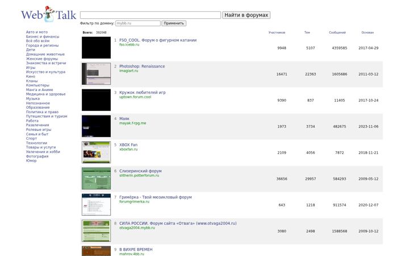The height and width of the screenshot is (256, 409).
Task: Open the 'Города и регионы' category
Action: pos(42,45)
